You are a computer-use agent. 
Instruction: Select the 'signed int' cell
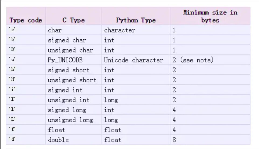point(74,90)
